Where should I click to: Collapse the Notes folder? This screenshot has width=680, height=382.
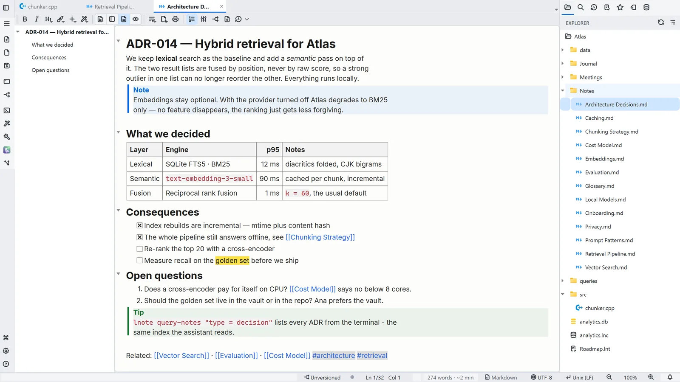[x=563, y=91]
